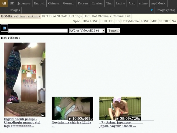This screenshot has height=133, width=177.
Task: Click the blue square icon beside search box
Action: [x=4, y=28]
